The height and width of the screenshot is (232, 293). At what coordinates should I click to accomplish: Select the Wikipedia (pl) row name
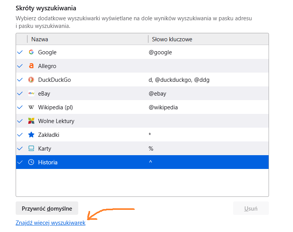(56, 107)
